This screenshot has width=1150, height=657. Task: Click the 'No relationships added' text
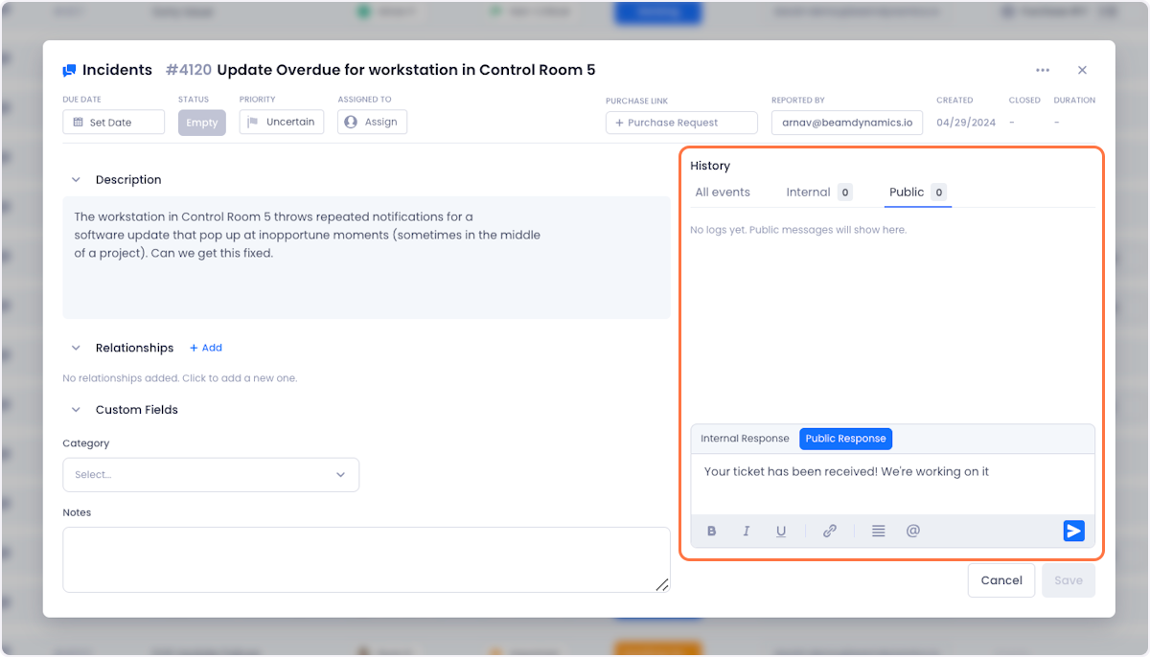(180, 378)
